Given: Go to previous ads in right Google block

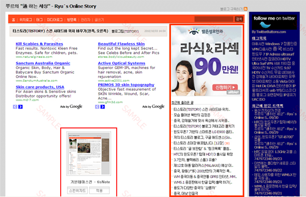Looking at the screenshot, I should coord(97,106).
